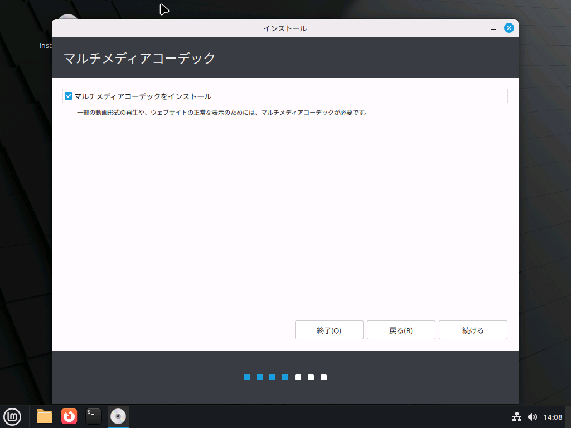Image resolution: width=571 pixels, height=428 pixels.
Task: Uncheck マルチメディアコーデックをインストール
Action: 69,95
